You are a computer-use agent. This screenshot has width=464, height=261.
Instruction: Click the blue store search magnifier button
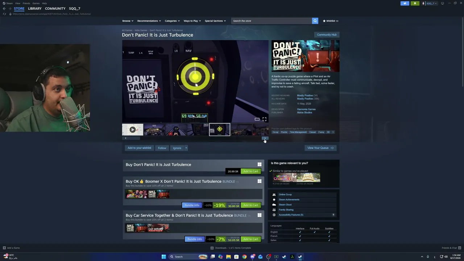click(x=315, y=21)
